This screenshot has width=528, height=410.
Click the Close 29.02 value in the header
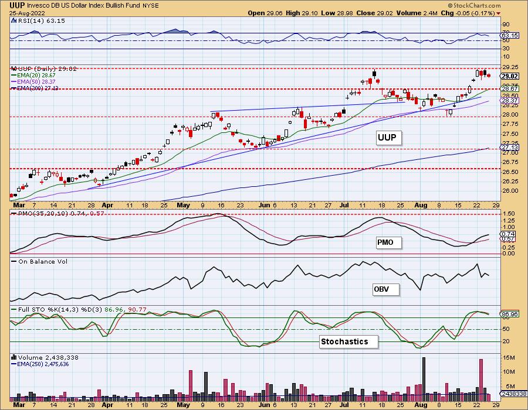[x=374, y=13]
